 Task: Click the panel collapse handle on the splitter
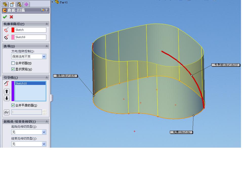tap(52, 98)
